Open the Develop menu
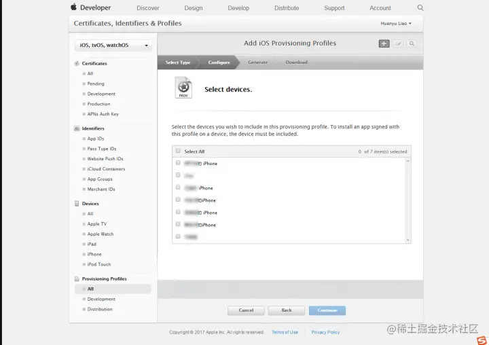 tap(238, 8)
